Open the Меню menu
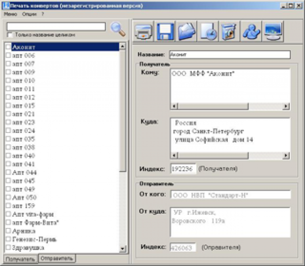This screenshot has width=305, height=266. [x=11, y=14]
